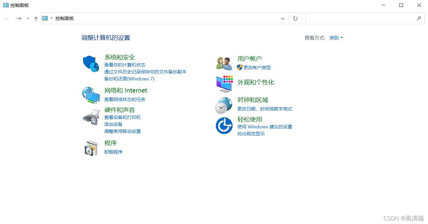
Task: Open User Accounts people icon
Action: coord(225,64)
